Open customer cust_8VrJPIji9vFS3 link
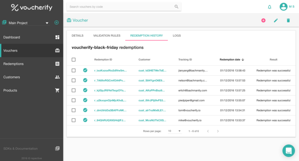The image size is (299, 161). point(152,100)
